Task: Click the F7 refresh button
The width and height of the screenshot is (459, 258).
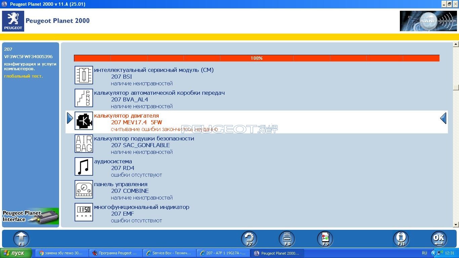Action: click(x=249, y=239)
